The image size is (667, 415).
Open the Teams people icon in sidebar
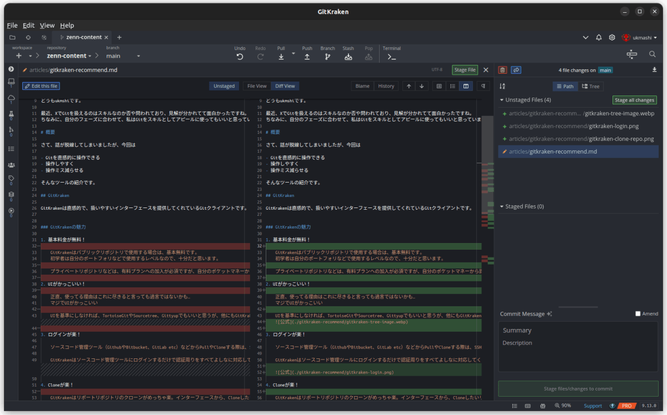(11, 165)
